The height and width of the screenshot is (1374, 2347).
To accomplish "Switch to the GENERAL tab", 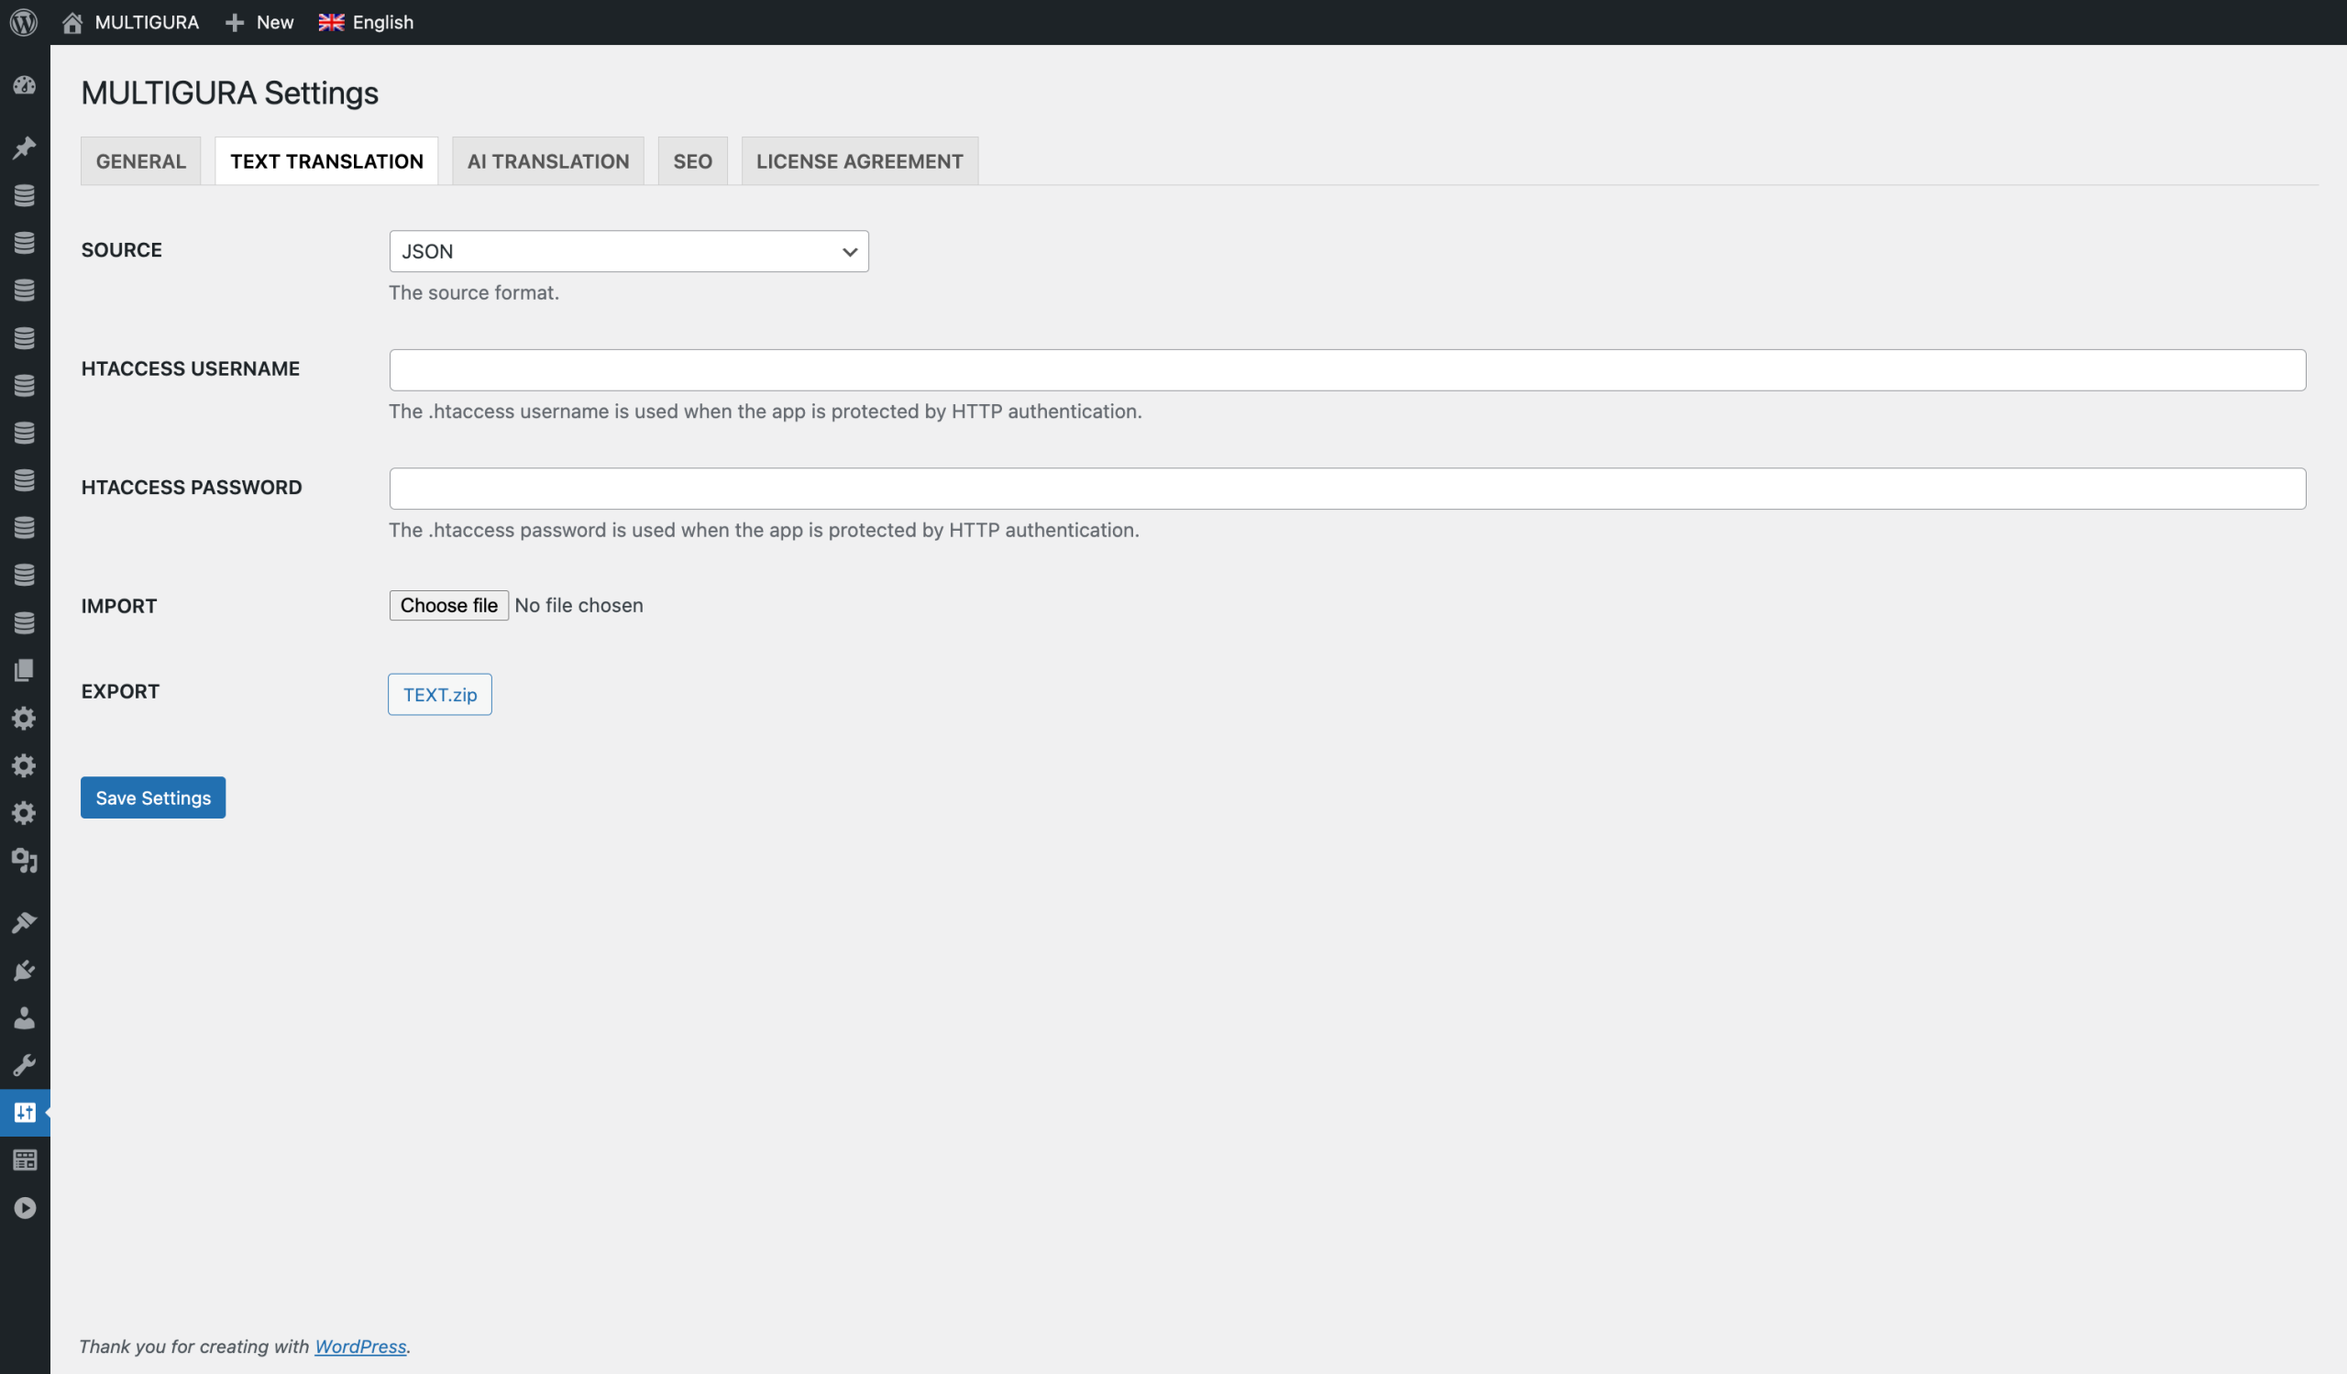I will (x=140, y=161).
